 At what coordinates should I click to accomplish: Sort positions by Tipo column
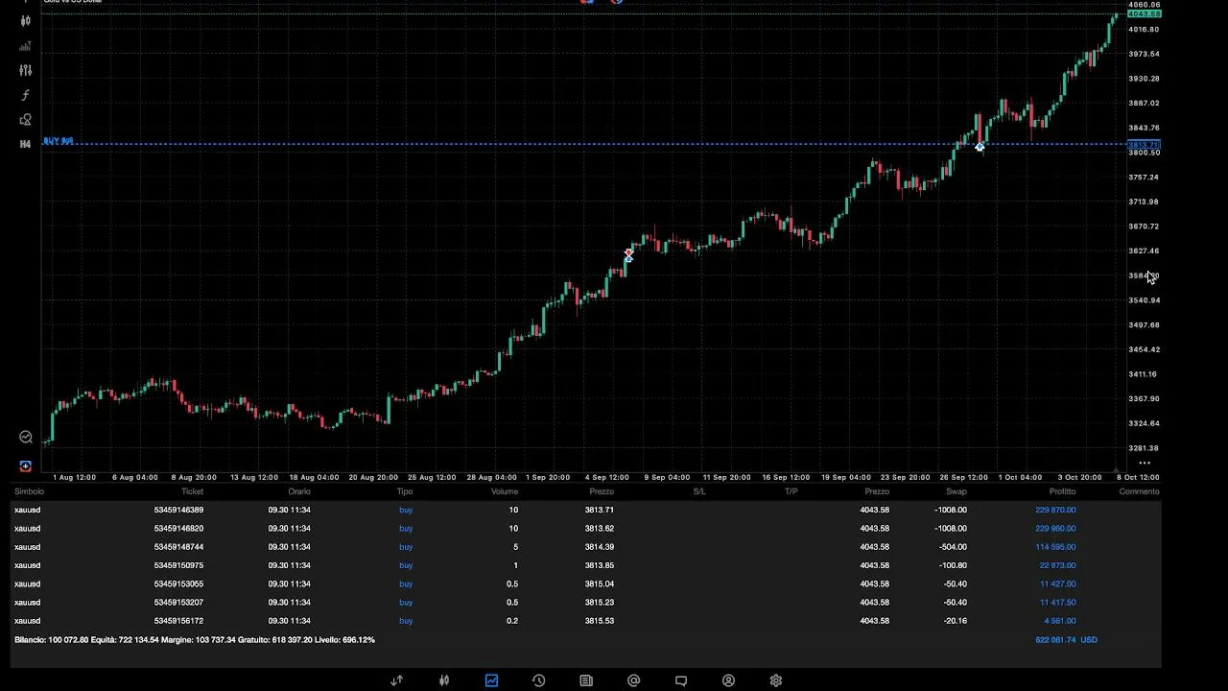405,491
